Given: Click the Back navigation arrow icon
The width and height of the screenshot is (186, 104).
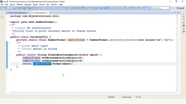Looking at the screenshot, I should (136, 8).
